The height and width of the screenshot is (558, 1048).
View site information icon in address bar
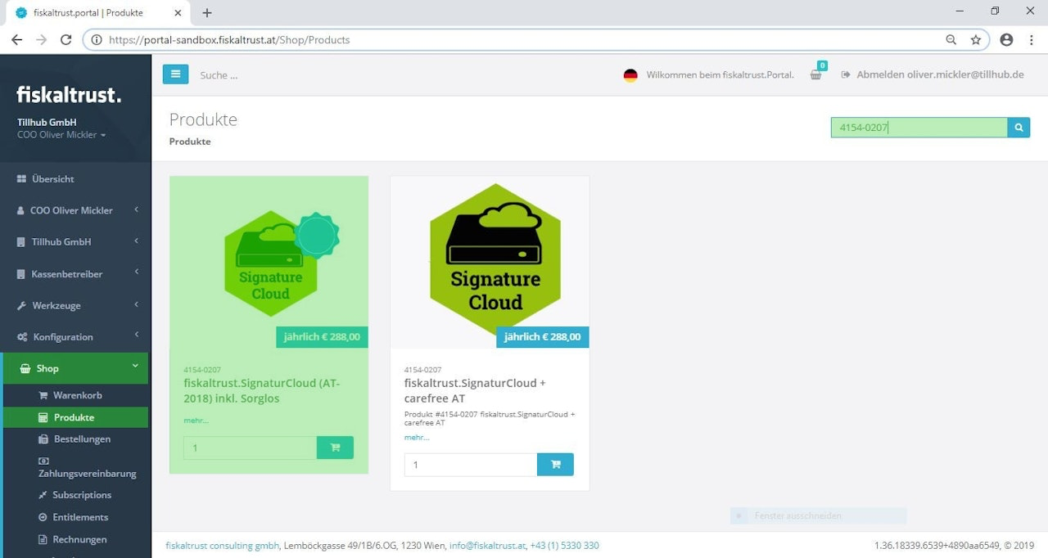pyautogui.click(x=97, y=39)
